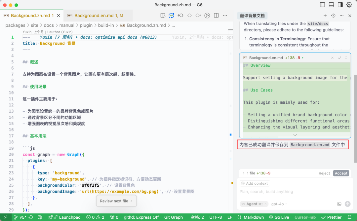Click Go Live in status bar
Screen dimensions: 357x221
(x=279, y=217)
